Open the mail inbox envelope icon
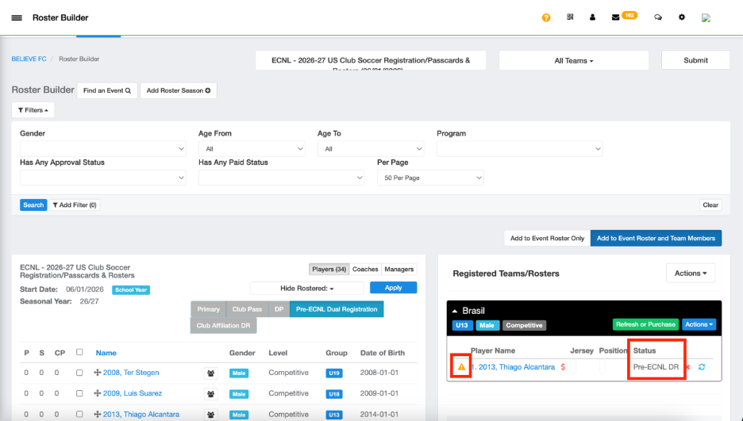This screenshot has width=743, height=421. click(x=615, y=17)
